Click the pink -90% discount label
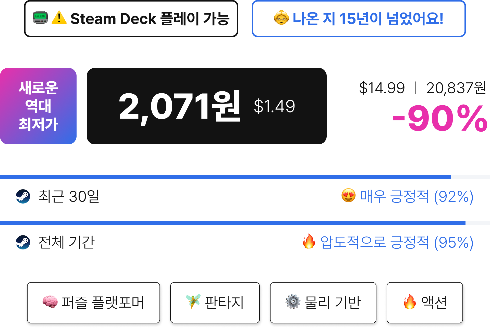Screen dimensions: 490x328 (440, 118)
